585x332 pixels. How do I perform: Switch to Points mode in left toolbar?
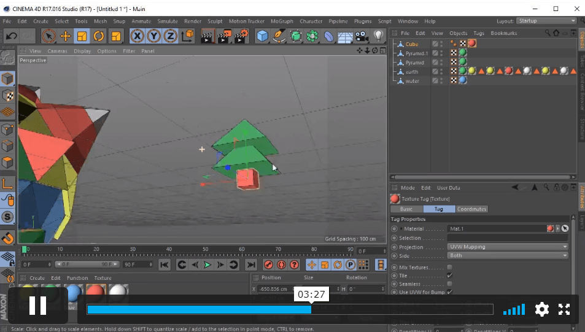(x=7, y=129)
